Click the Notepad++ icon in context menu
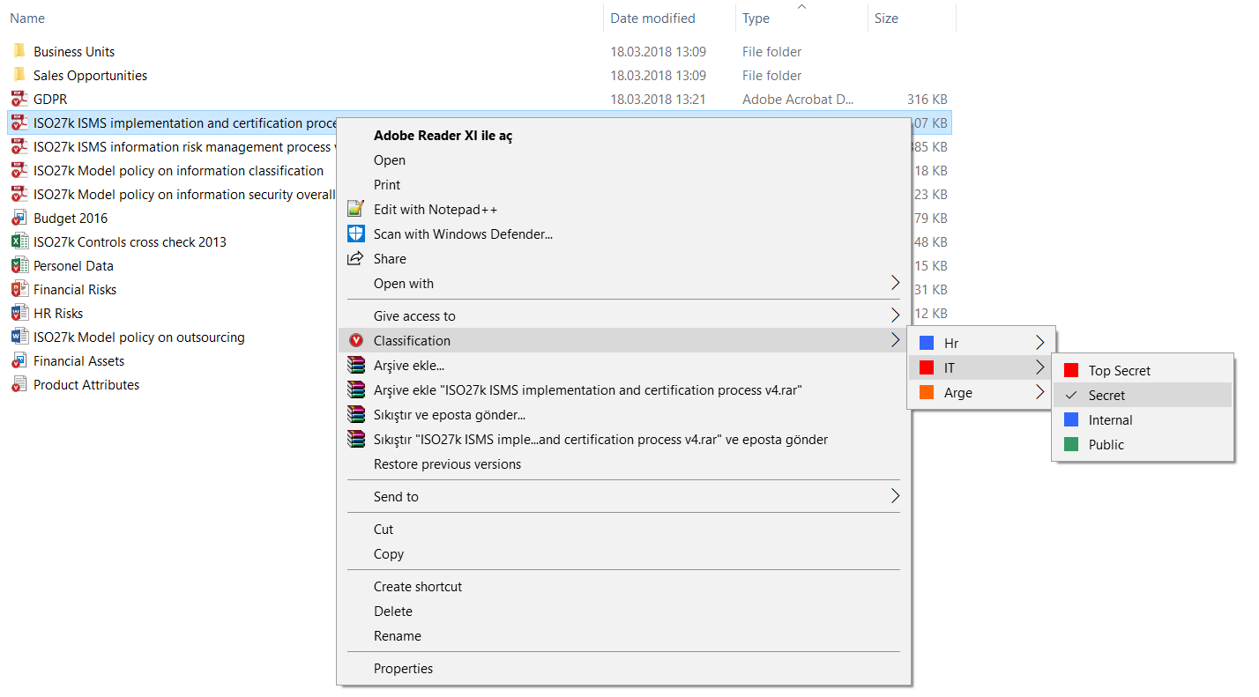Viewport: 1259px width, 697px height. click(x=355, y=209)
